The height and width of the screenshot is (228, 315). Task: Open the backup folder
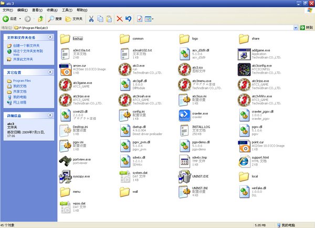65,38
